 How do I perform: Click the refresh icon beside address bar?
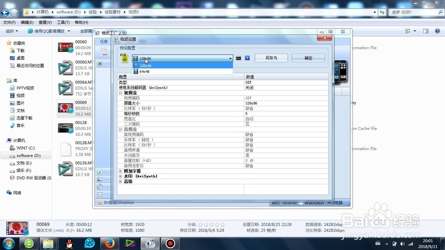click(x=382, y=12)
